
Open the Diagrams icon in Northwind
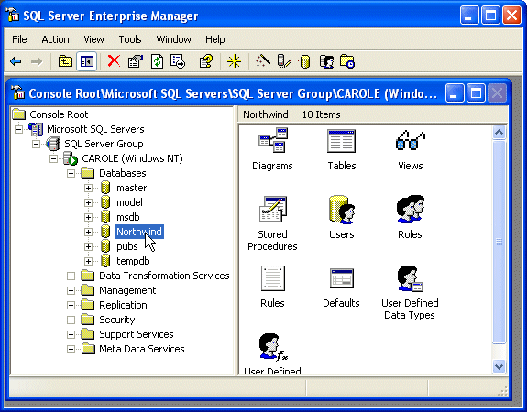(x=272, y=140)
